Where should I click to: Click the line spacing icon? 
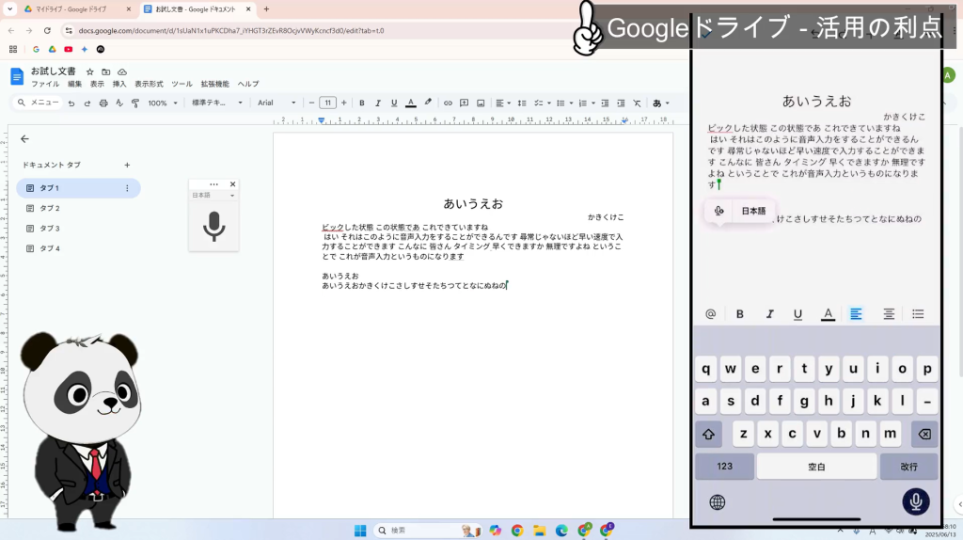tap(522, 103)
